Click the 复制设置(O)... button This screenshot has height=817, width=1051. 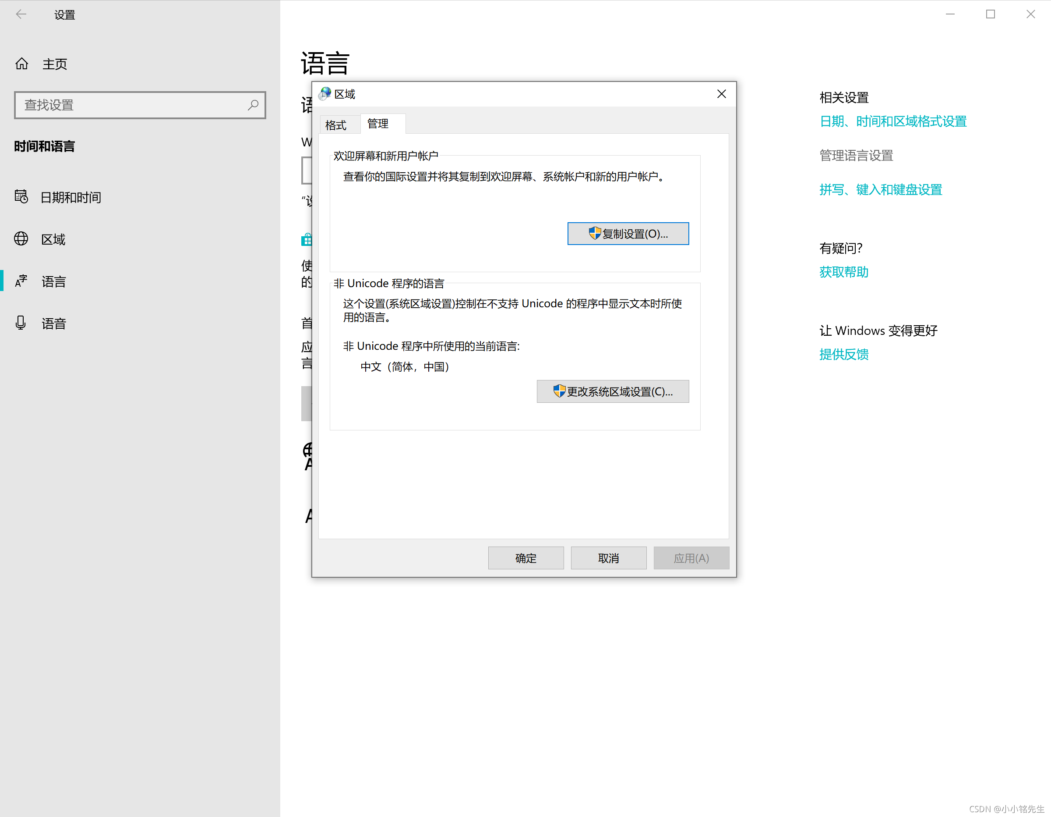point(628,234)
